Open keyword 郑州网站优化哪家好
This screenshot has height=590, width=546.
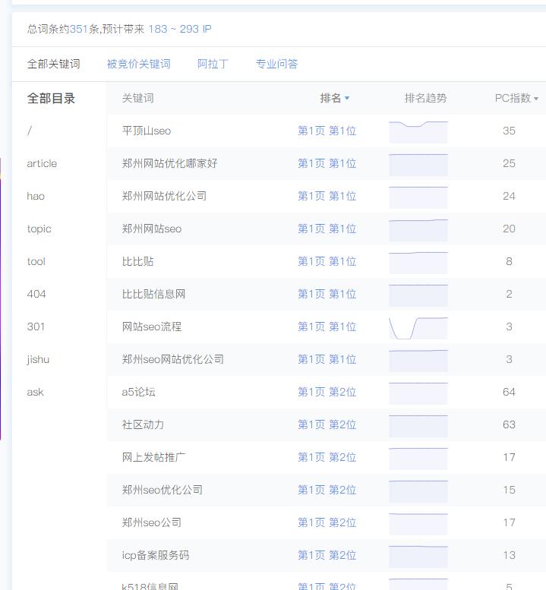[x=169, y=163]
